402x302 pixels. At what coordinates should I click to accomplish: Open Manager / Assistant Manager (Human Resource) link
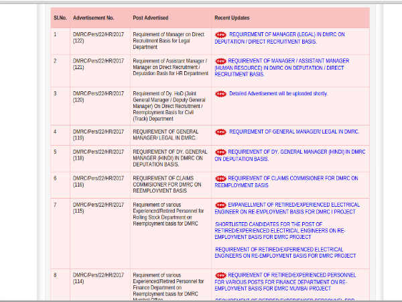click(x=282, y=68)
